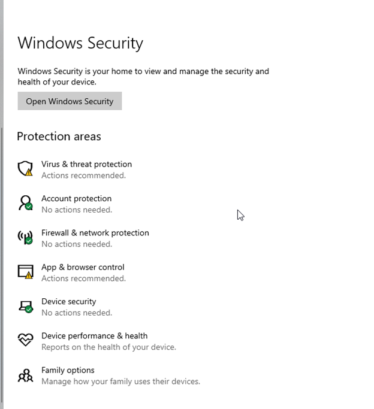Image resolution: width=374 pixels, height=409 pixels.
Task: Click 'Manage how your family uses their devices' text
Action: click(x=120, y=381)
